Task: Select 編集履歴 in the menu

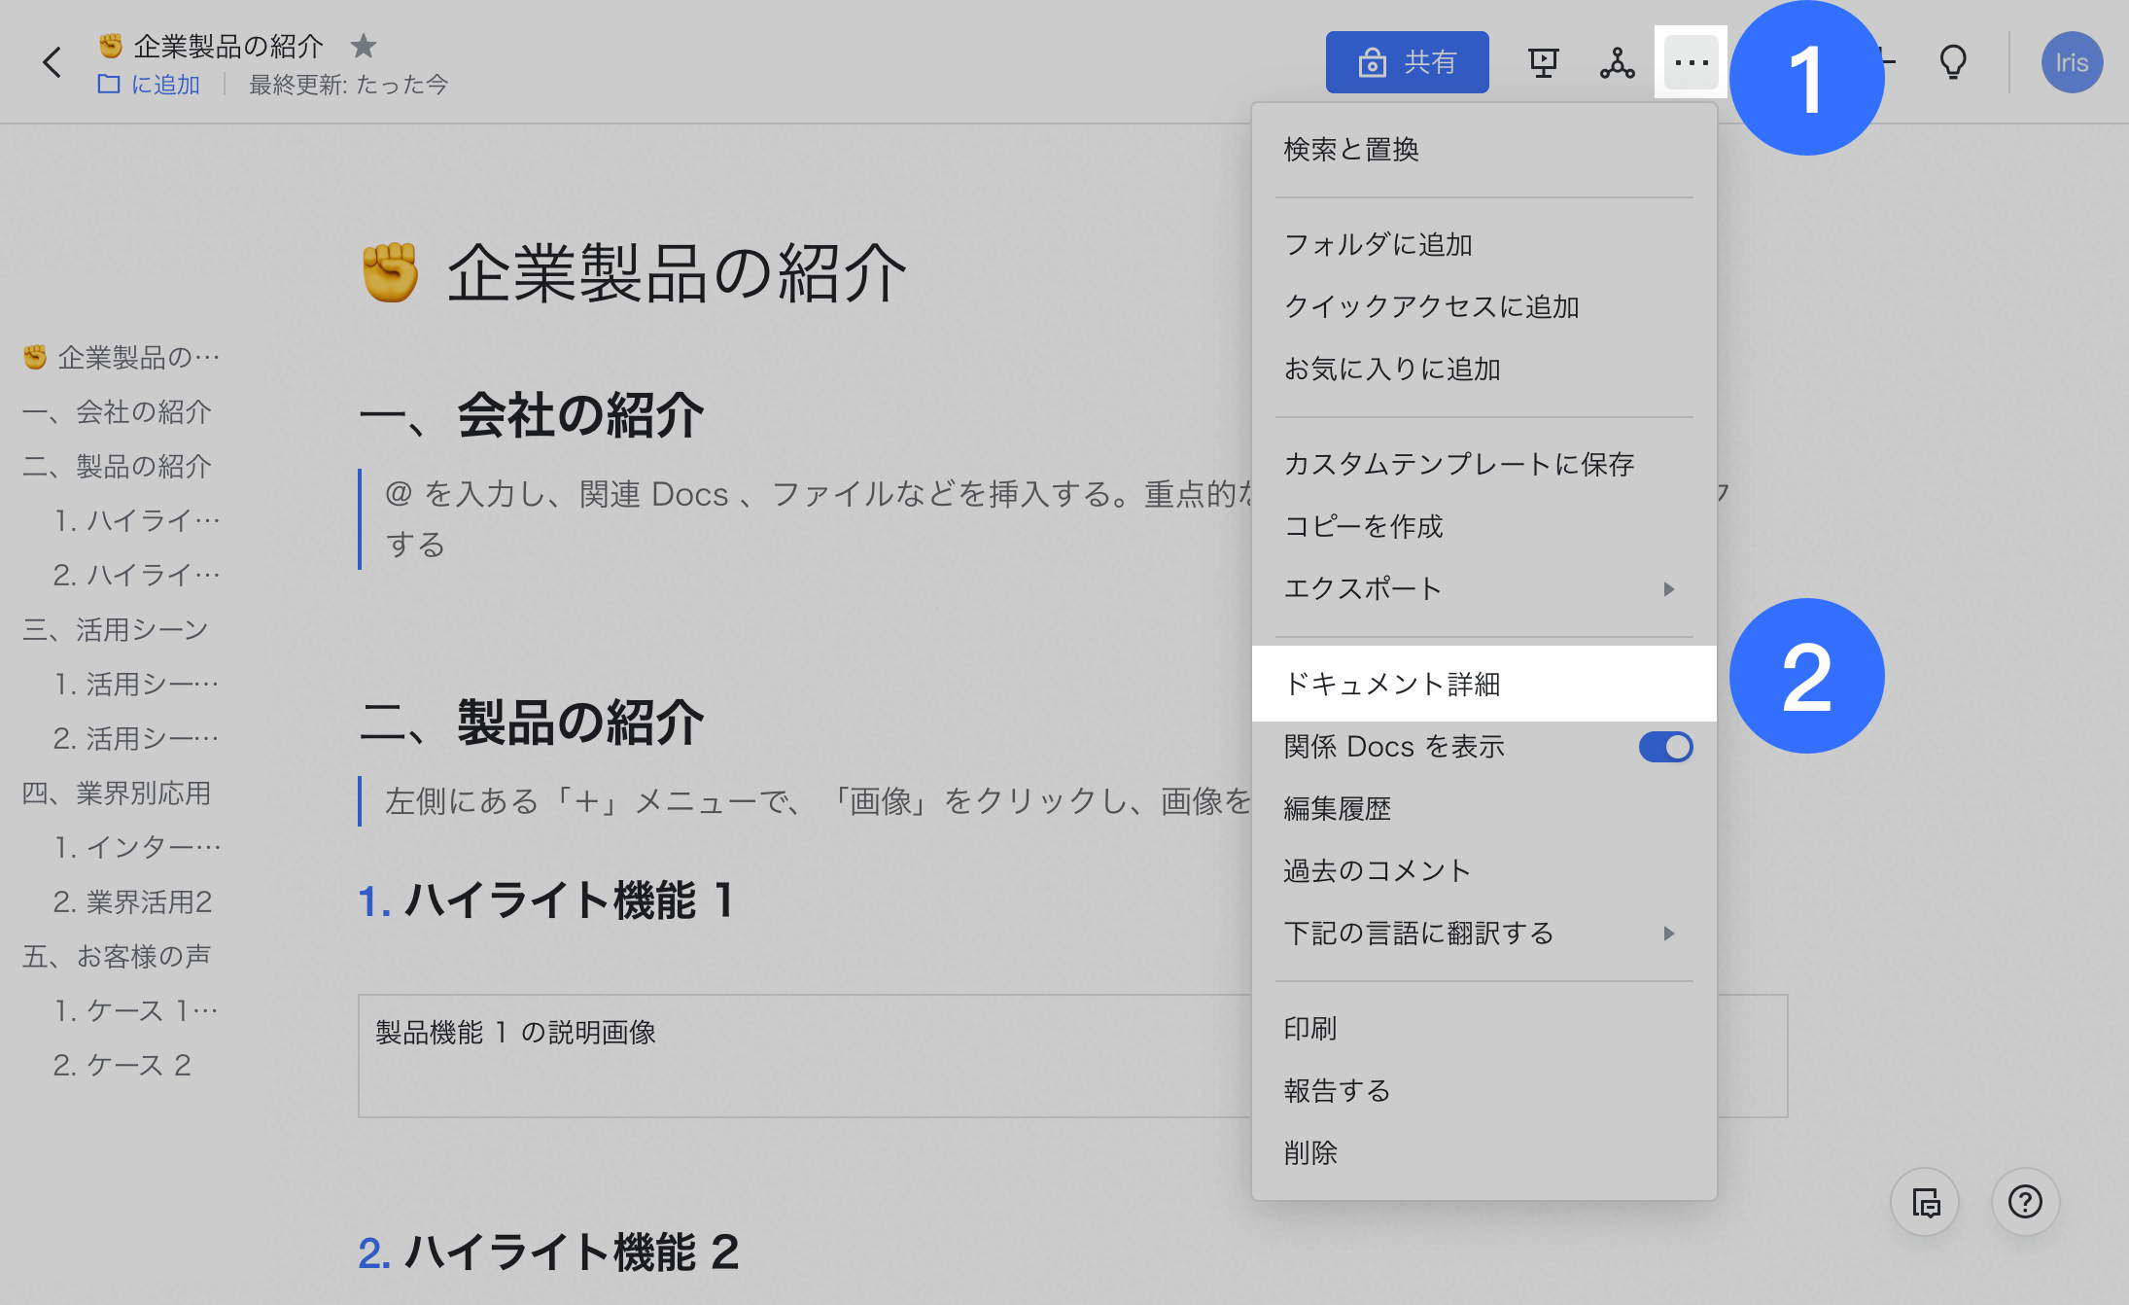Action: pyautogui.click(x=1338, y=809)
